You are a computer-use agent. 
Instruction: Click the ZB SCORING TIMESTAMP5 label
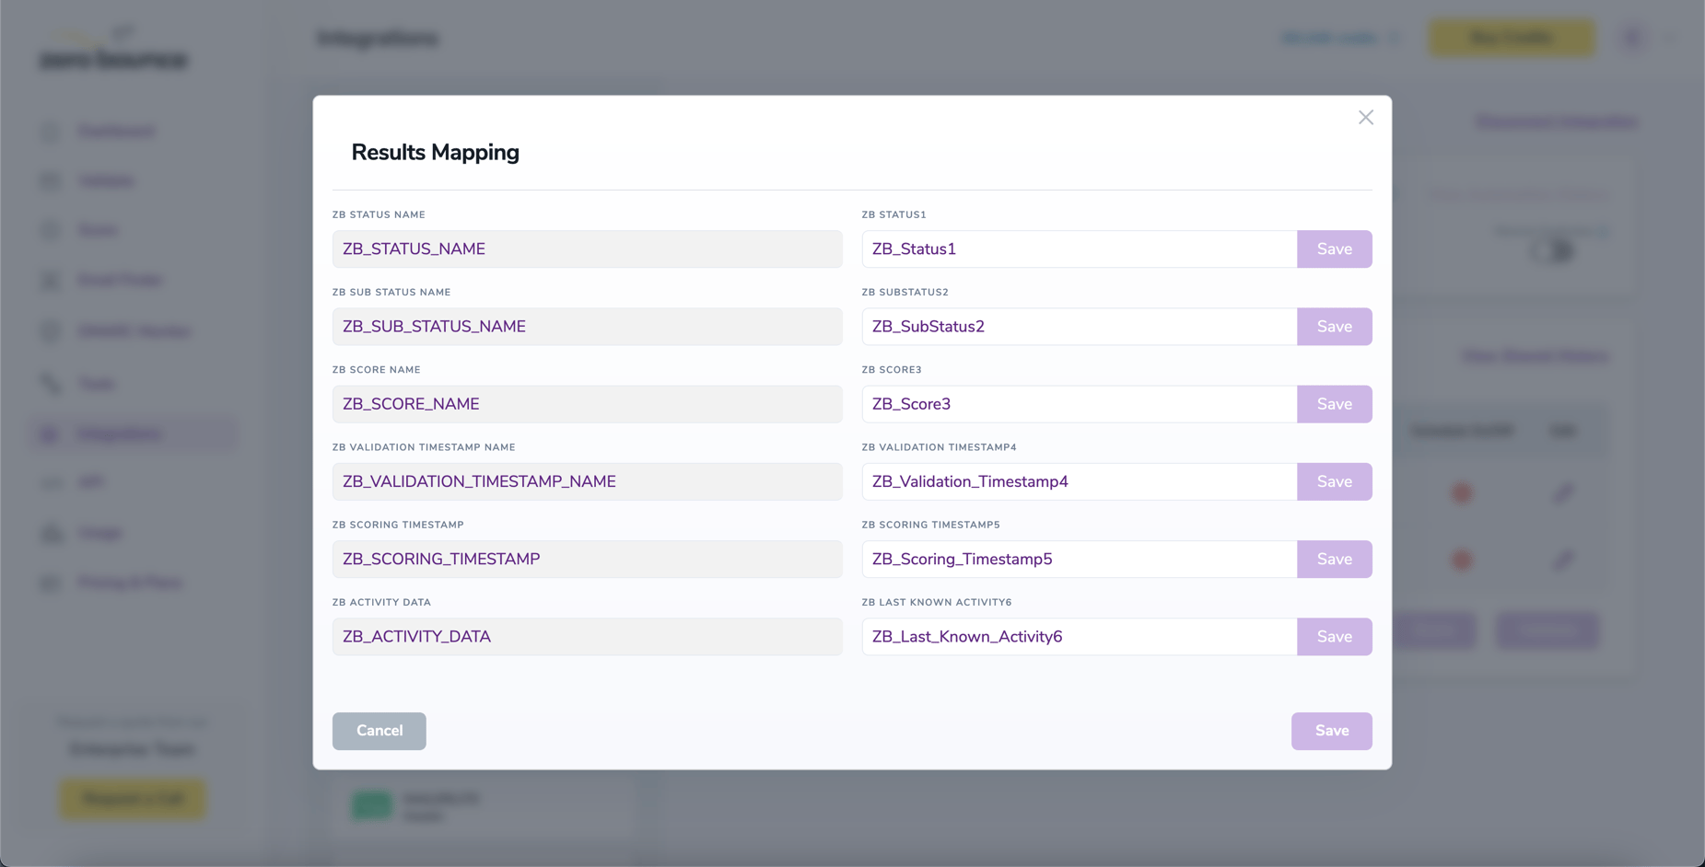point(930,525)
